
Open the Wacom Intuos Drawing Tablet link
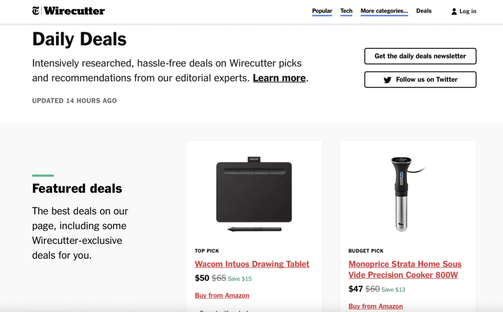tap(252, 264)
